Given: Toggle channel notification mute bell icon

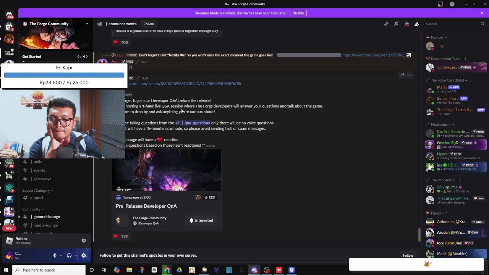Looking at the screenshot, I should pyautogui.click(x=396, y=24).
